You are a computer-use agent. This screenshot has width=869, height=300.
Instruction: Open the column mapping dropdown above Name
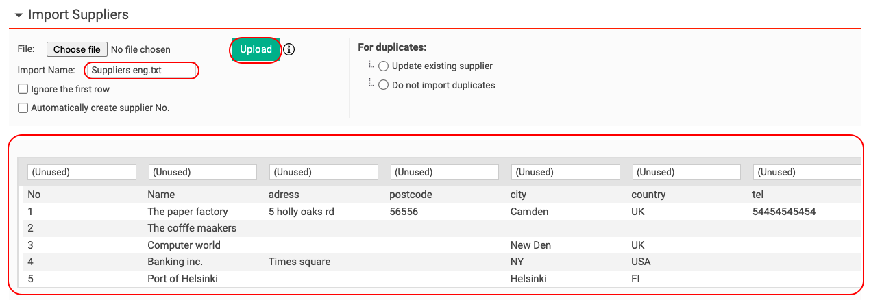click(202, 172)
